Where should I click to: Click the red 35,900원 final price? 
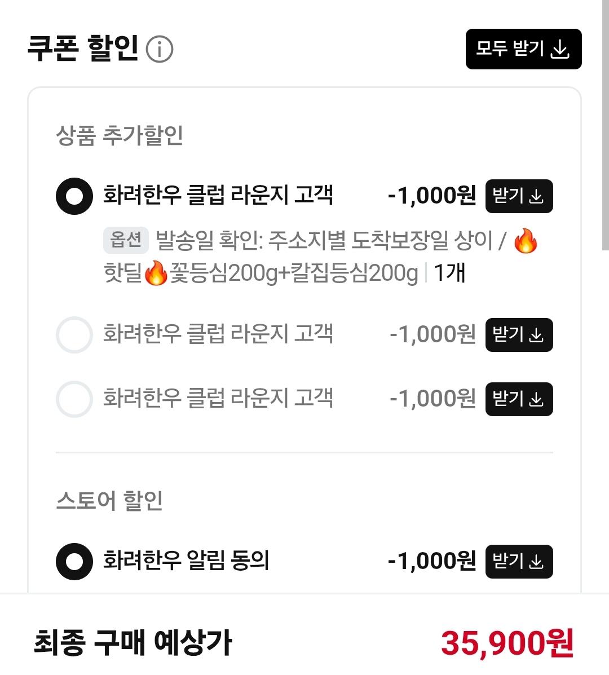coord(507,643)
